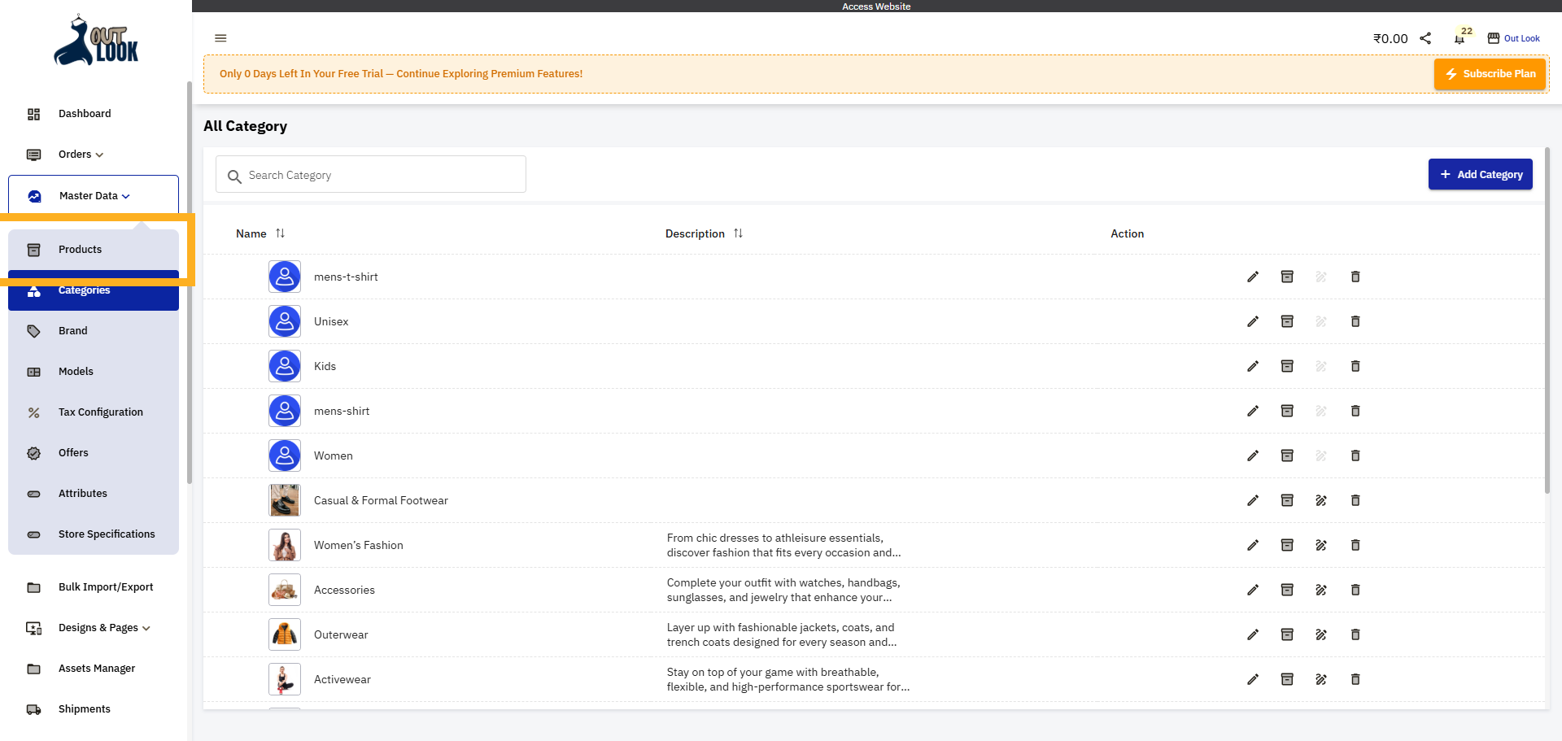Toggle the sidebar with the hamburger icon
1562x741 pixels.
click(220, 38)
